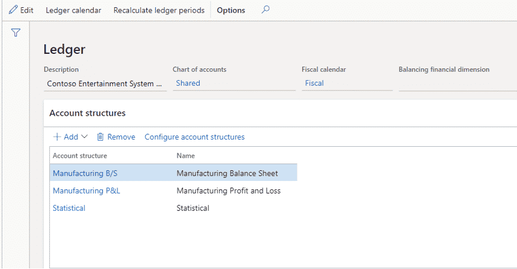Click the Remove button label
The width and height of the screenshot is (517, 269).
click(121, 137)
